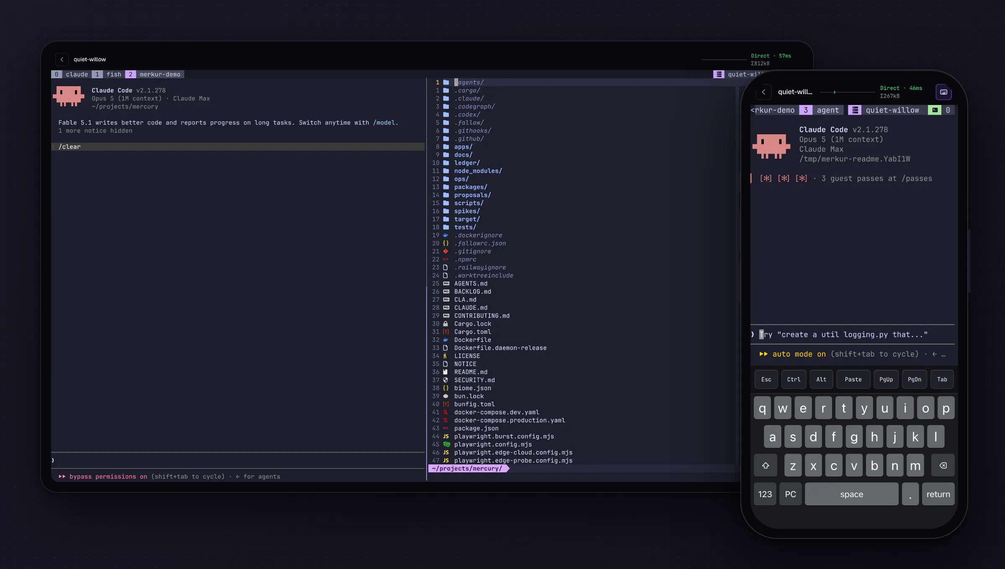This screenshot has width=1005, height=569.
Task: Tap the shift arrow key on the phone keyboard
Action: (x=765, y=465)
